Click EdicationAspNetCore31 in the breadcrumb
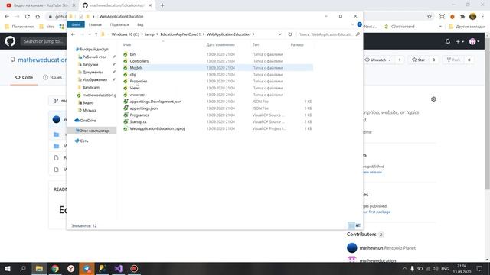This screenshot has width=490, height=275. click(181, 34)
